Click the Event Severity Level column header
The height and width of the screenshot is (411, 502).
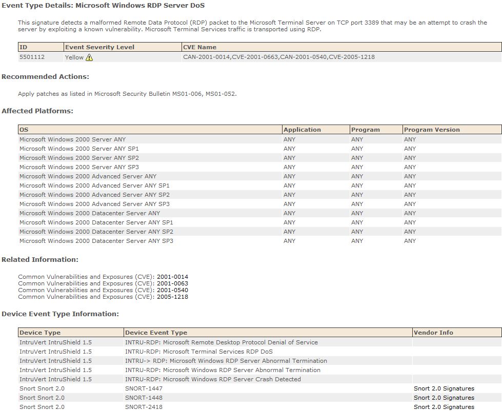click(123, 47)
